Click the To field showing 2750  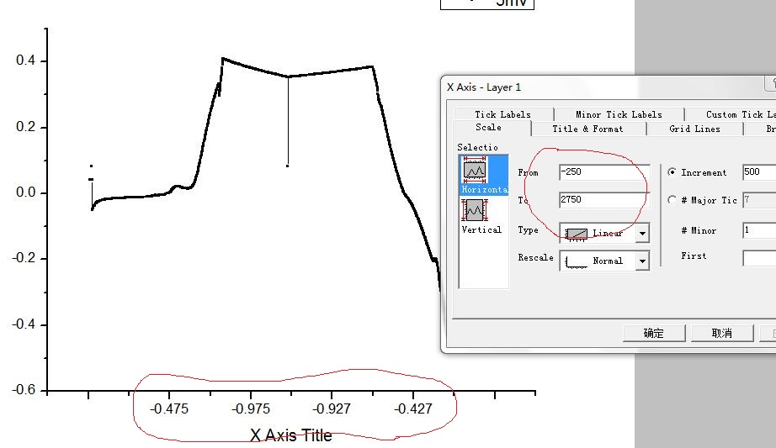[x=604, y=200]
